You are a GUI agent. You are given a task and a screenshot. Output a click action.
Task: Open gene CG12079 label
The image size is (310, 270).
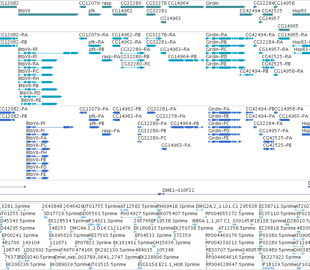point(89,3)
